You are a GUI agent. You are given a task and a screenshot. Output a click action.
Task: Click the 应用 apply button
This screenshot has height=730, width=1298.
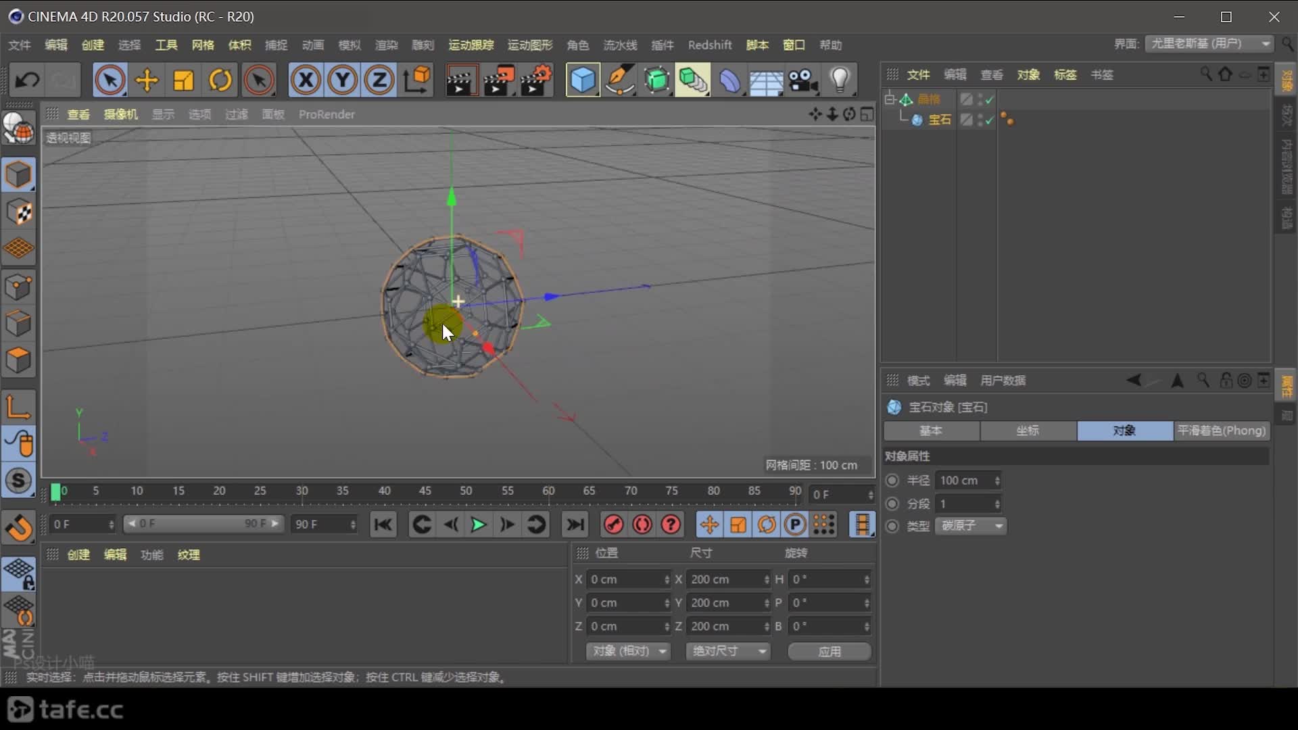[x=830, y=651]
